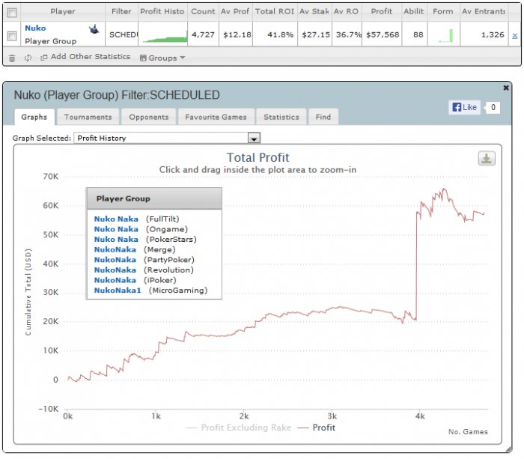
Task: Click the $27.15 average stake cell
Action: point(315,34)
